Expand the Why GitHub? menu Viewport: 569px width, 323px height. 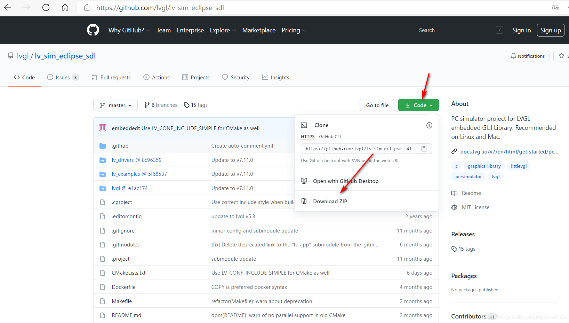129,30
